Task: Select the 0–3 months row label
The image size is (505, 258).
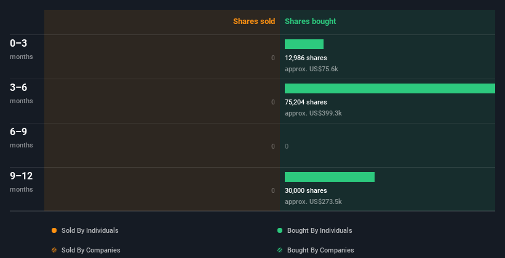Action: [22, 49]
